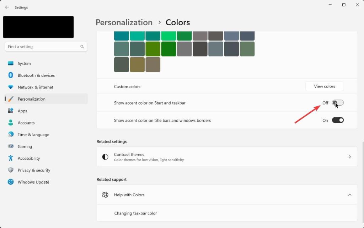Click the search magnifier icon
Image resolution: width=364 pixels, height=228 pixels.
click(82, 47)
